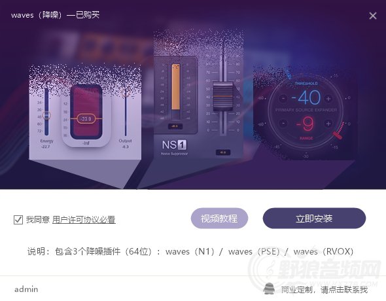Click range plus button on PSE dial
Viewport: 386px width, 301px height.
[x=328, y=124]
